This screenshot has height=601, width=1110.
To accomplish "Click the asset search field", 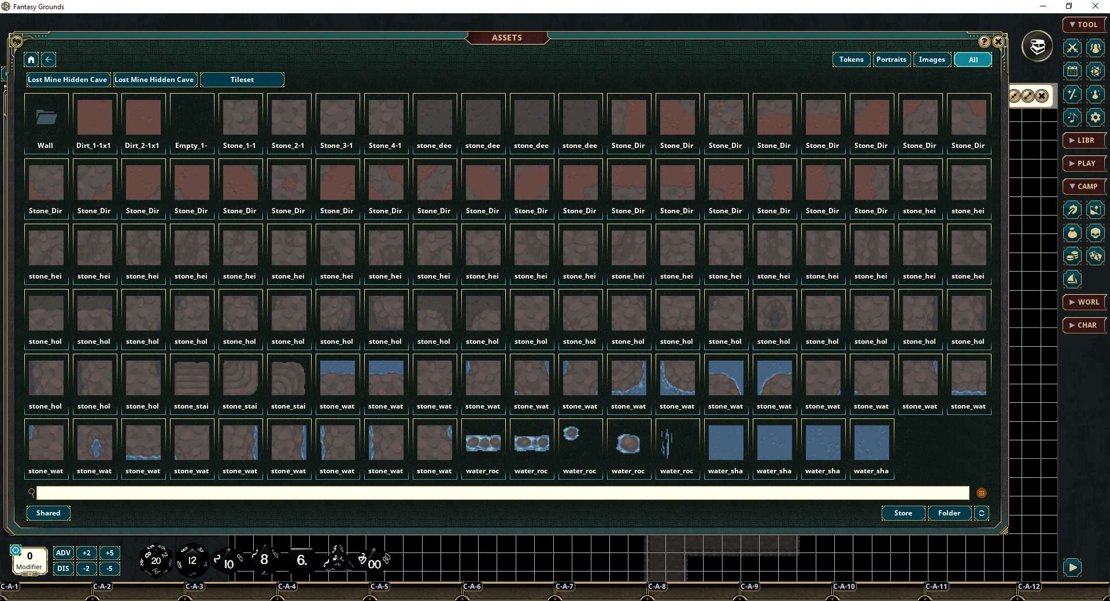I will coord(502,493).
